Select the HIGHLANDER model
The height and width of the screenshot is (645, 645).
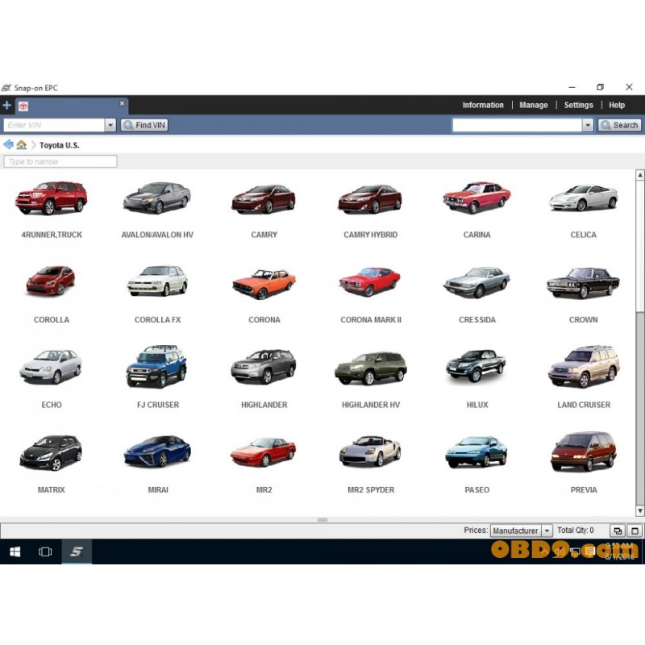coord(264,379)
